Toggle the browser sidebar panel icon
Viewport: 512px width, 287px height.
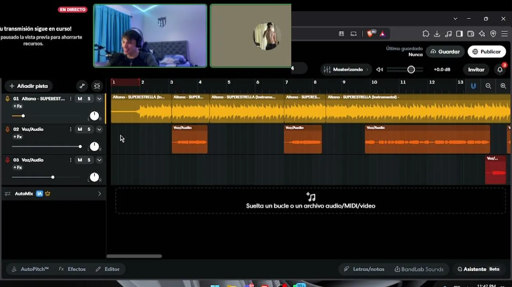point(459,34)
